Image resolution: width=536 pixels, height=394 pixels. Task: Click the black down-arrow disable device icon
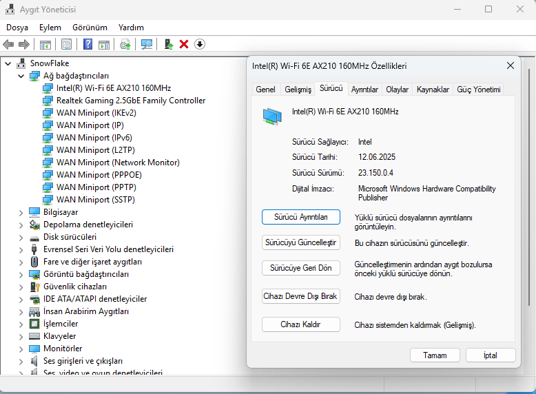coord(200,44)
